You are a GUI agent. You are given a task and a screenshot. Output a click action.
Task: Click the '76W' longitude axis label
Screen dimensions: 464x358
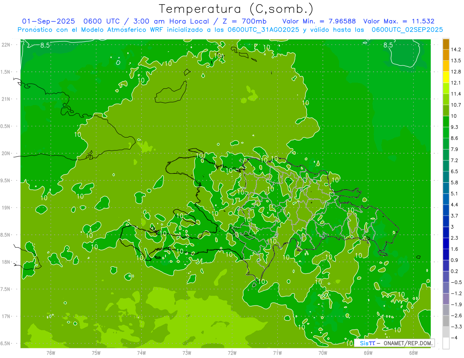coord(51,353)
